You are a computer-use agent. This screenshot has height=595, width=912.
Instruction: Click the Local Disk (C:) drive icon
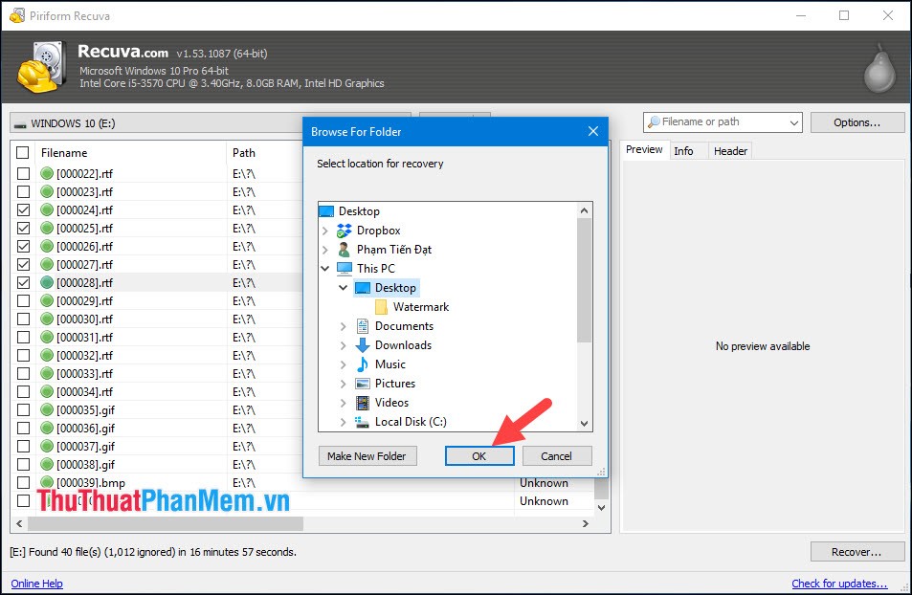pos(363,422)
